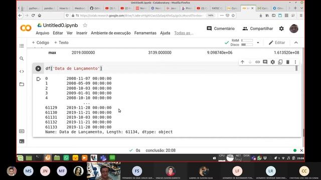Switch to the FATEC browser tab
Screen dimensions: 321x180
[217, 8]
